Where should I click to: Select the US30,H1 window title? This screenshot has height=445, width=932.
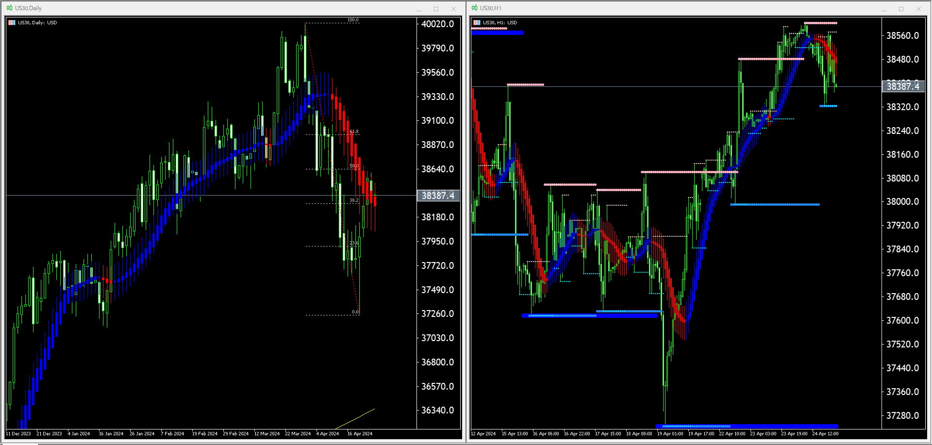click(491, 8)
